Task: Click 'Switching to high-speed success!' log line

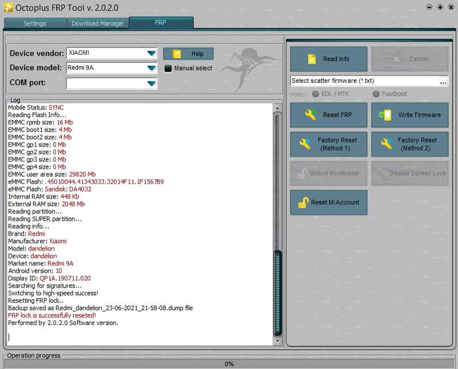Action: pos(53,293)
